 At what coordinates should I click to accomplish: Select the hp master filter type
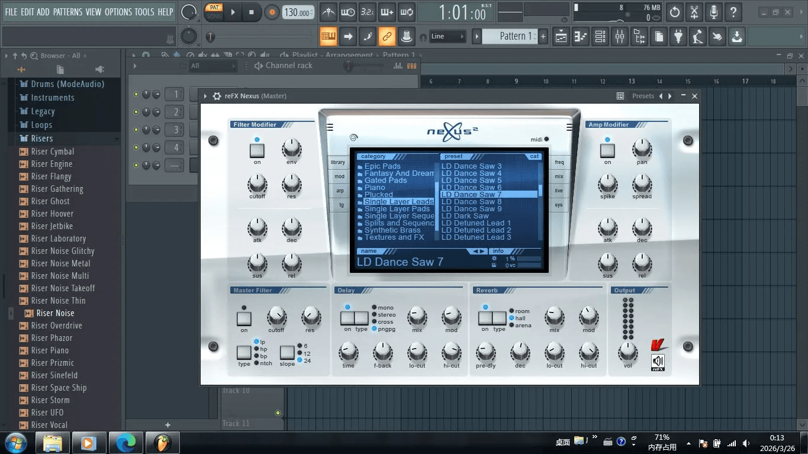point(260,349)
